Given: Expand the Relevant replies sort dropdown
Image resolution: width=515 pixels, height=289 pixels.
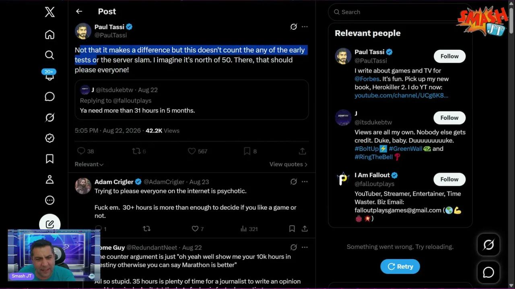Looking at the screenshot, I should tap(89, 164).
